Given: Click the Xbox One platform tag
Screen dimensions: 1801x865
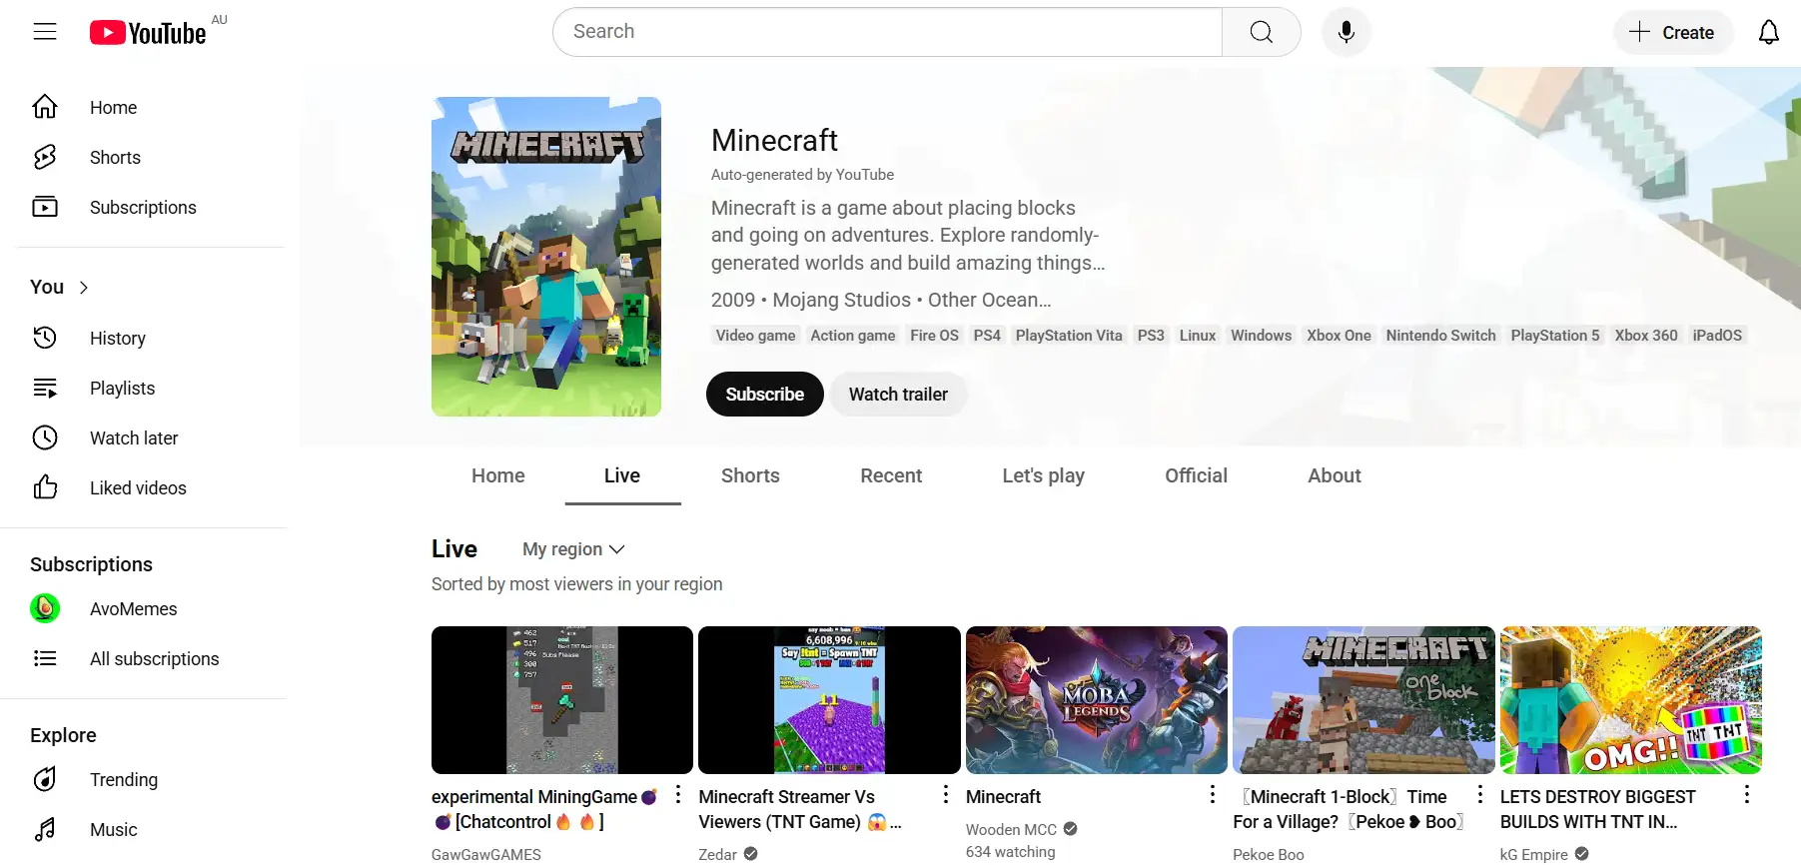Looking at the screenshot, I should pyautogui.click(x=1339, y=336).
